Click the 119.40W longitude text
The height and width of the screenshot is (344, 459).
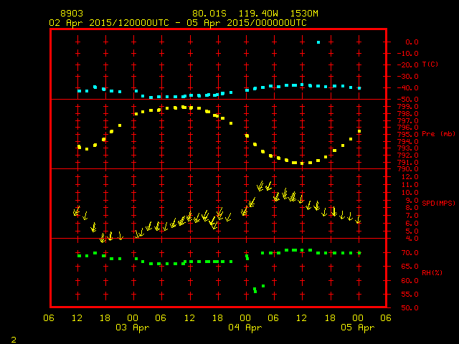(x=262, y=14)
